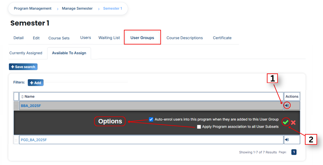Click drag handle beside PGD_BA_2025F row
Screen dimensions: 323x165
pos(16,140)
